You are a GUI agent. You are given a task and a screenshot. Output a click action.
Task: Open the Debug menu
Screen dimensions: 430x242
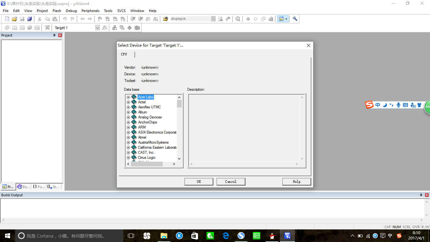click(71, 11)
